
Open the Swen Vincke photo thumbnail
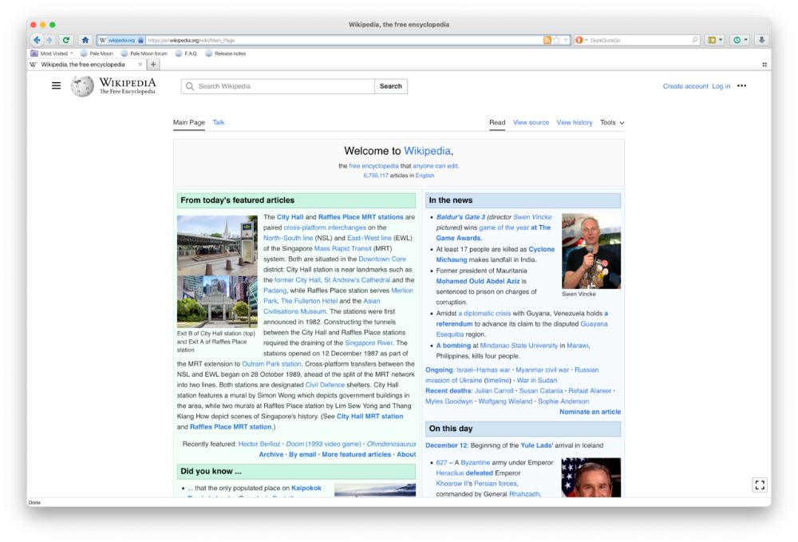(591, 251)
